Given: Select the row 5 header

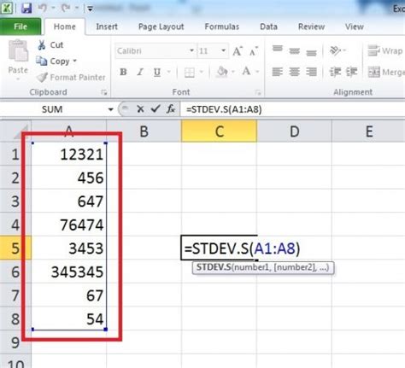Looking at the screenshot, I should [15, 248].
